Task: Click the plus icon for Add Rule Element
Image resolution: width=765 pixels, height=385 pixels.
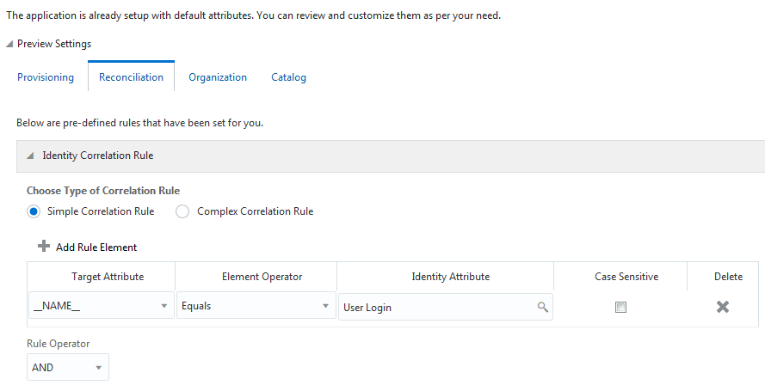Action: [44, 247]
